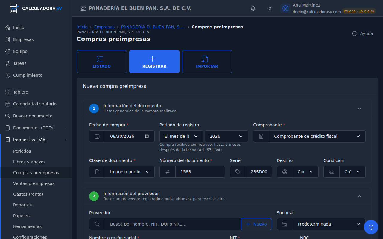The width and height of the screenshot is (383, 239).
Task: Click the Serie input showing 23SD00
Action: (259, 172)
